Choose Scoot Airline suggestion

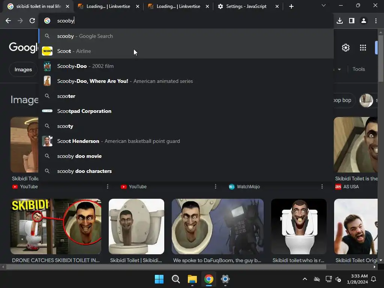click(186, 51)
